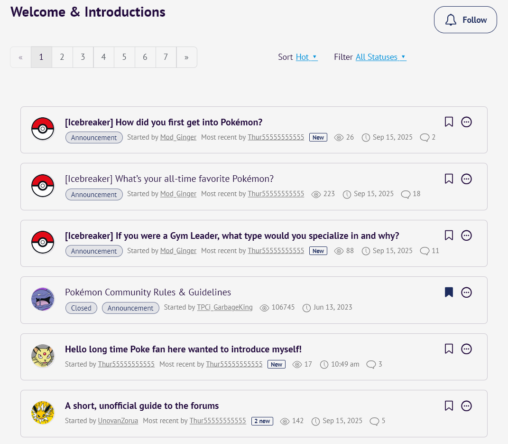The height and width of the screenshot is (444, 508).
Task: Select page 1 in pagination
Action: coord(41,57)
